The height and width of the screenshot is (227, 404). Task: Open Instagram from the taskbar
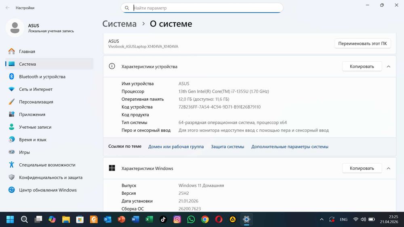pos(177,219)
